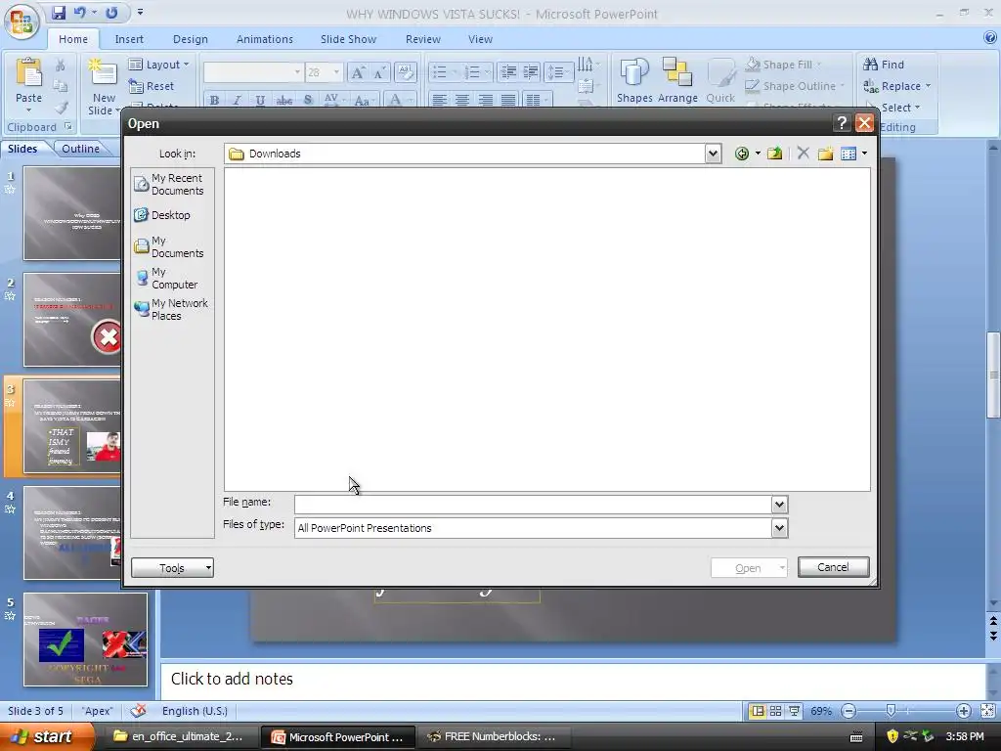
Task: Toggle Underline formatting in the ribbon
Action: 260,101
